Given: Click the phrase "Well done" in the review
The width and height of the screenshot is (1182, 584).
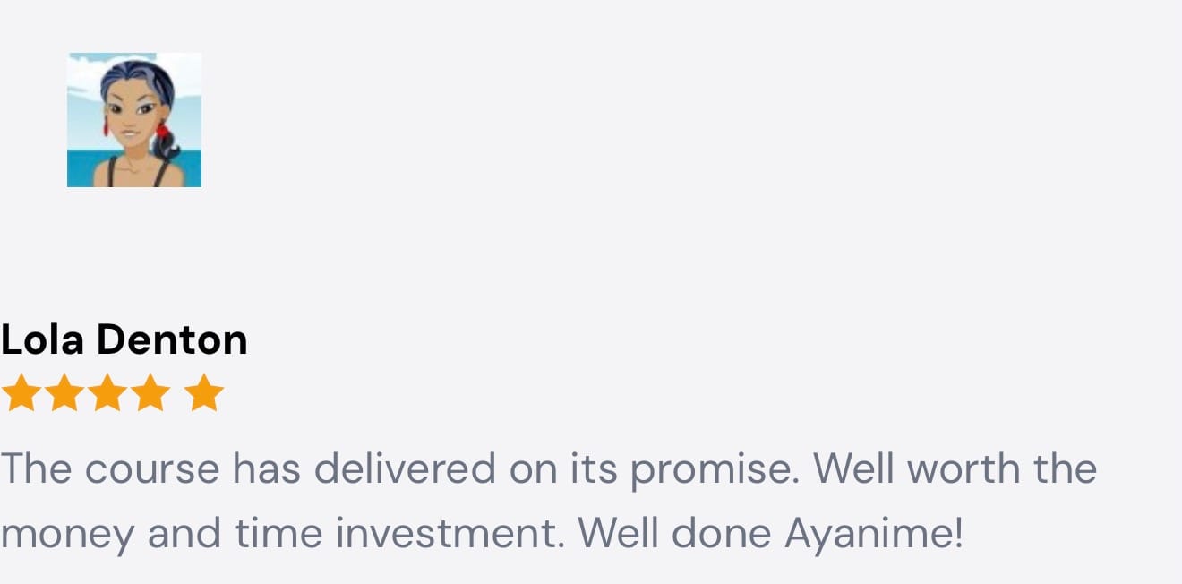Looking at the screenshot, I should [674, 534].
